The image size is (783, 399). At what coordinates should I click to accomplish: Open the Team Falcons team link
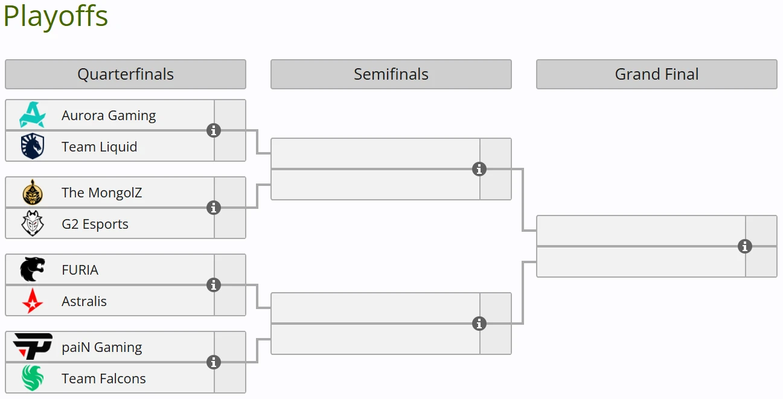(104, 378)
